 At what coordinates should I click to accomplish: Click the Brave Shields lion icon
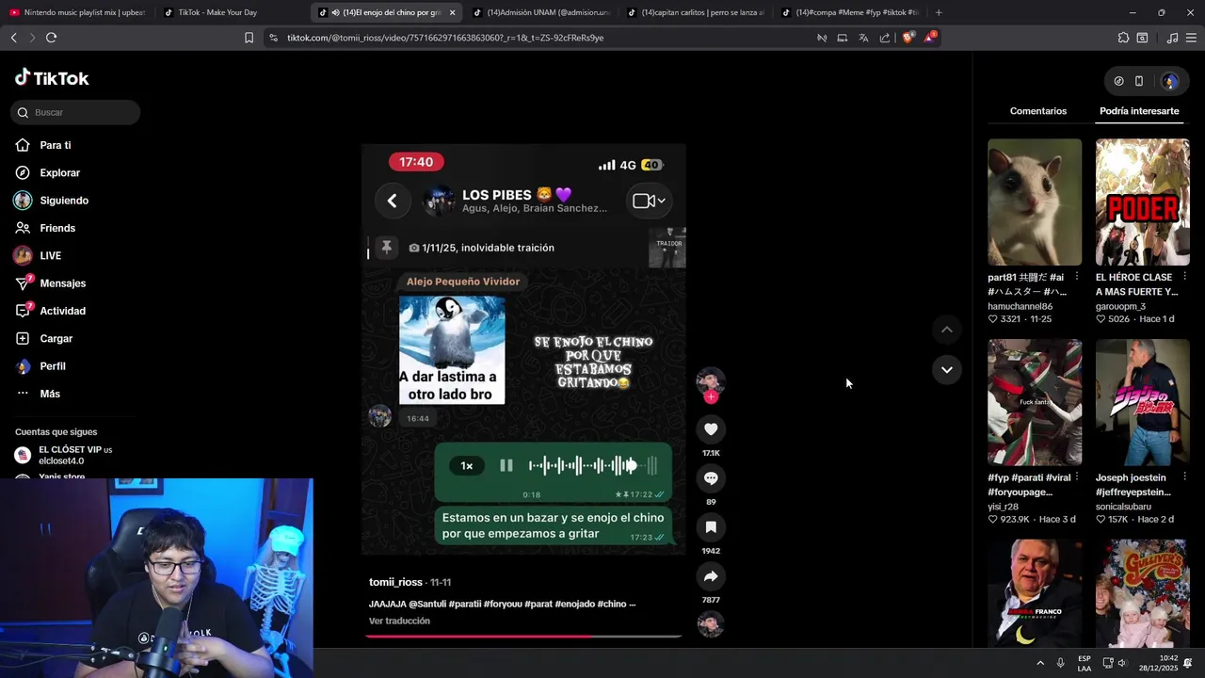907,38
